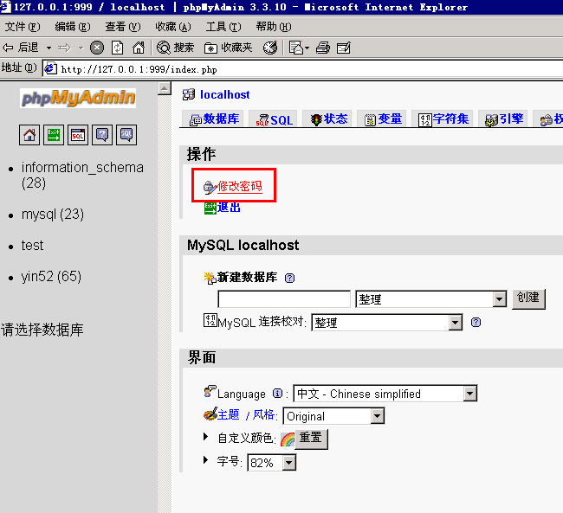
Task: Switch to the 引擎 tab
Action: pyautogui.click(x=502, y=119)
